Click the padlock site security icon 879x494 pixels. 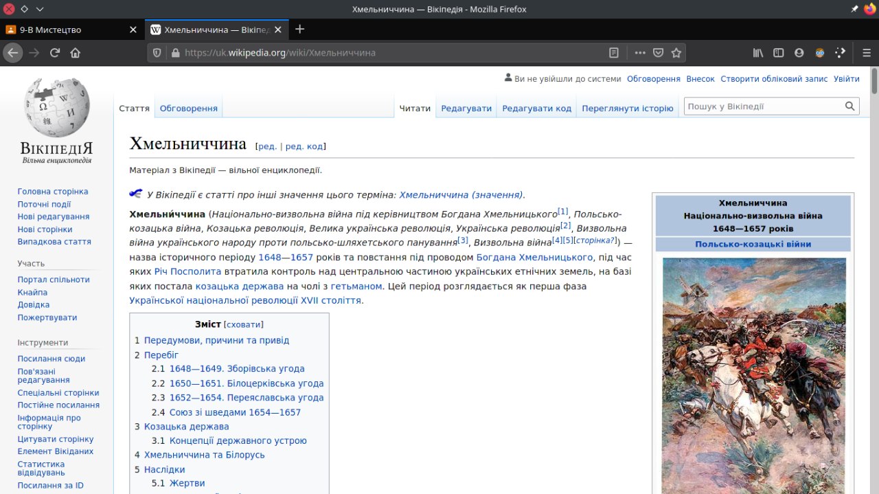(175, 52)
